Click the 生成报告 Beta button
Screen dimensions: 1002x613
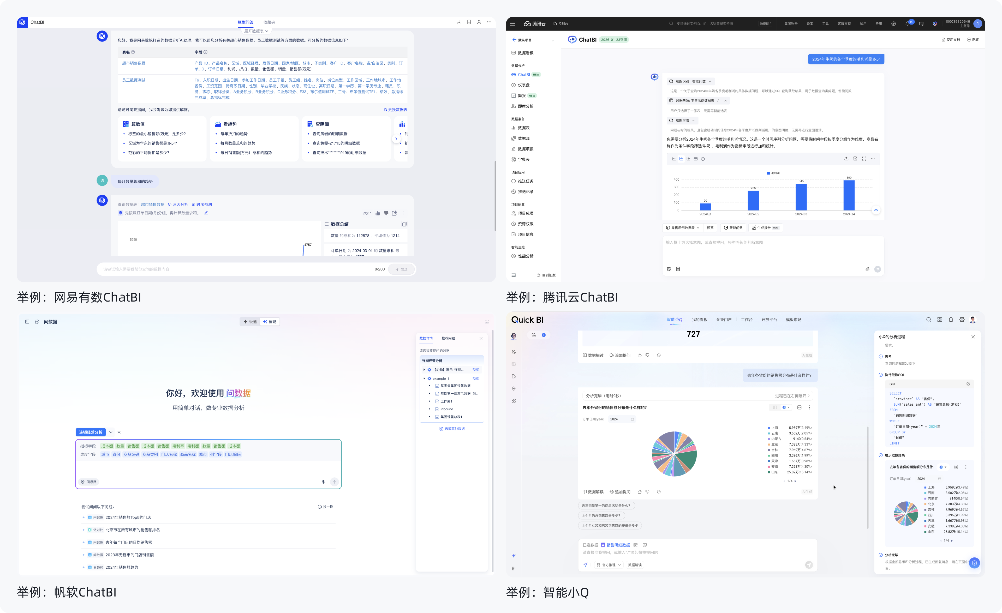(764, 228)
